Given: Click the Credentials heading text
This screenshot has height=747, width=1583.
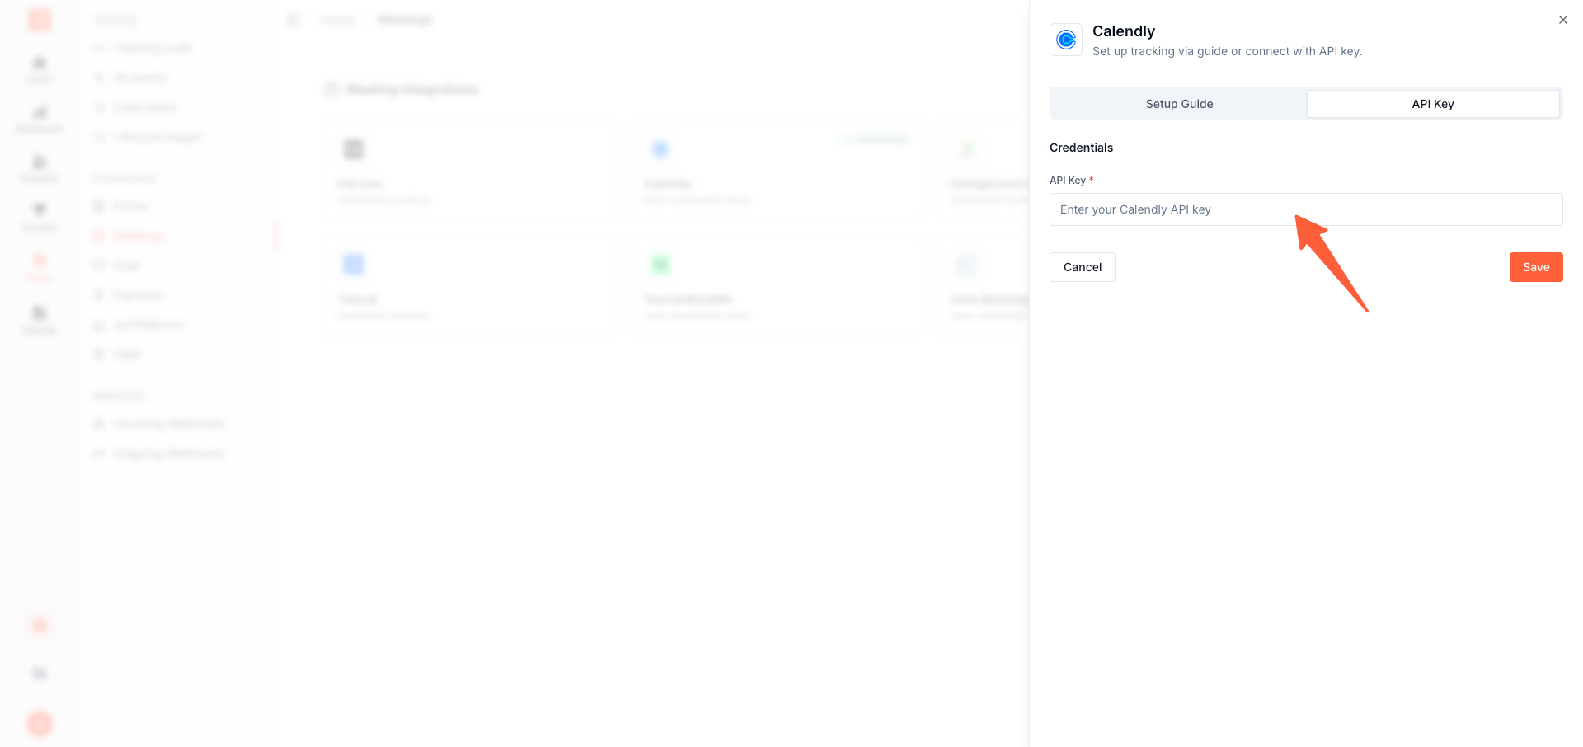Looking at the screenshot, I should (1081, 148).
